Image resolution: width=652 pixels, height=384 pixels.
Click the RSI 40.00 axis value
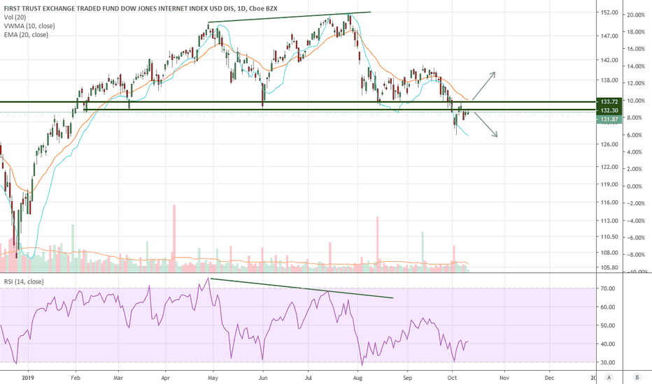(x=607, y=344)
